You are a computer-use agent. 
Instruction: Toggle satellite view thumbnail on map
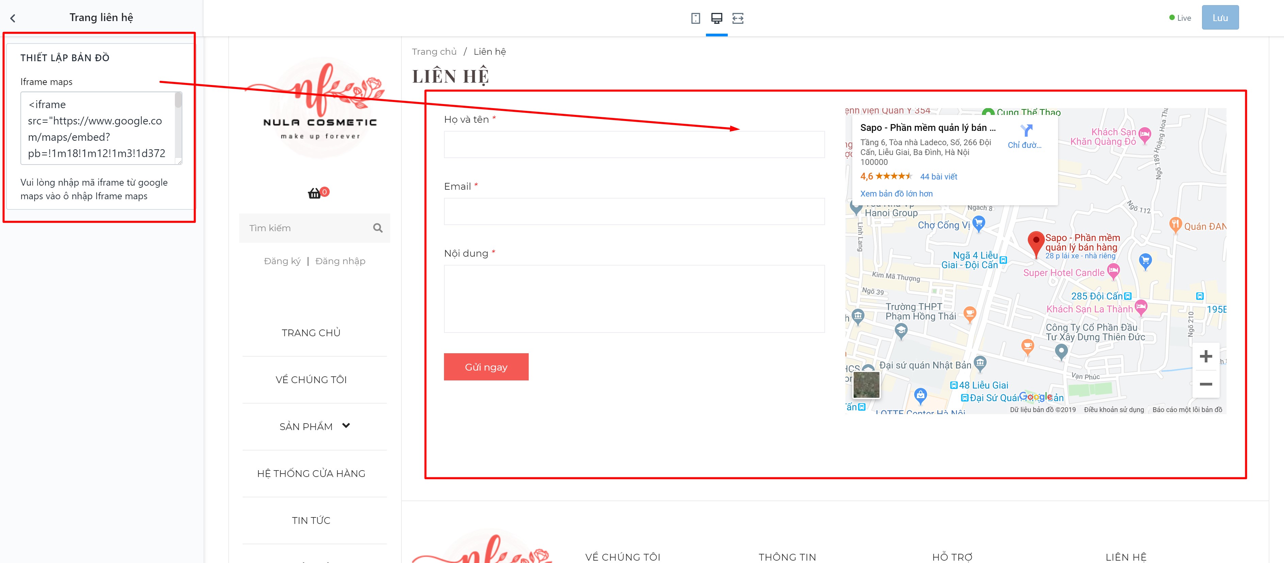pos(866,384)
